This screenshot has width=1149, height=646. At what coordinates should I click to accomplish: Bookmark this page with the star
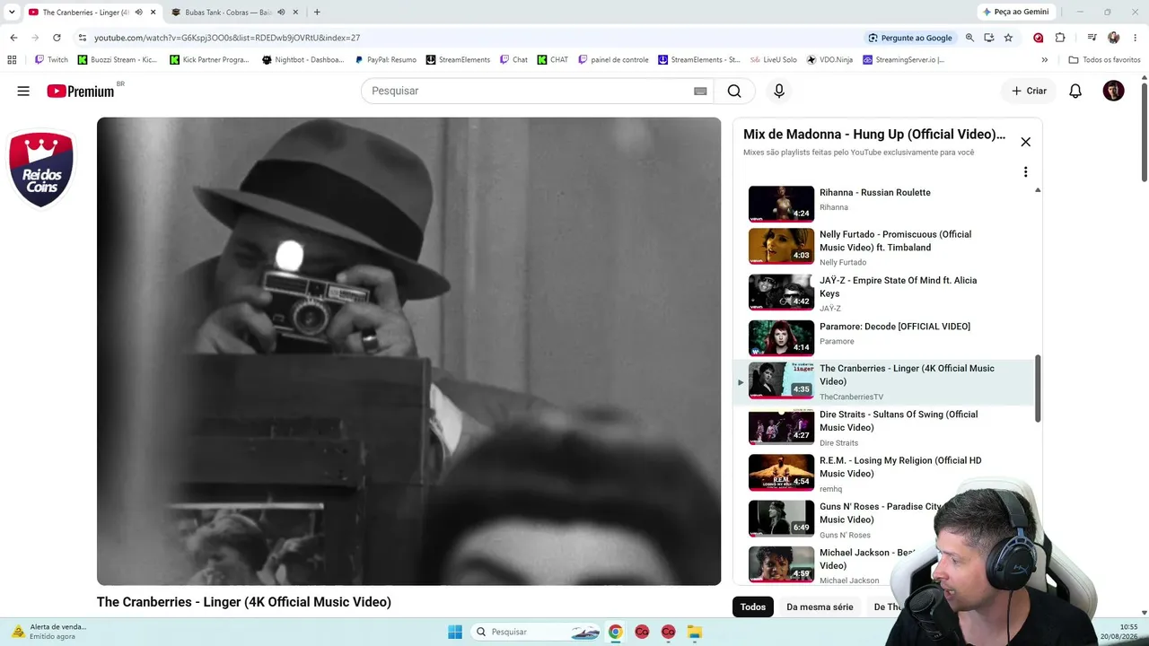pos(1008,38)
